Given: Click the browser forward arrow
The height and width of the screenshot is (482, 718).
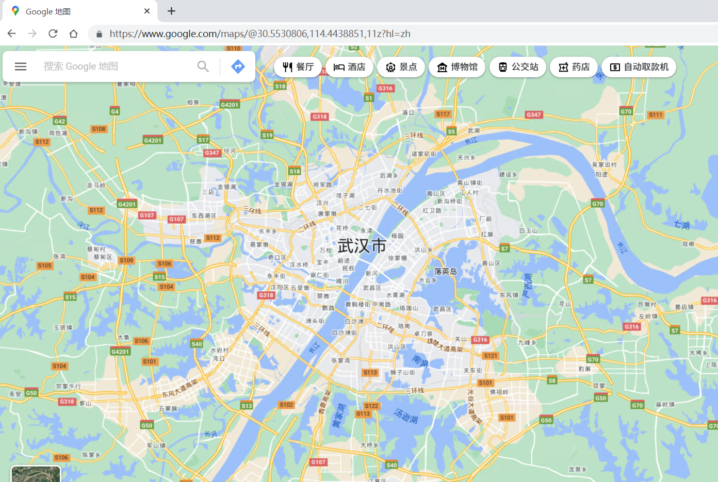Looking at the screenshot, I should point(32,34).
